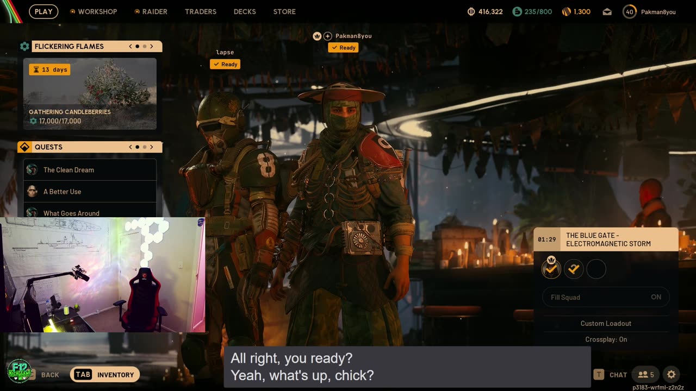Click the 235/800 cred balance
696x391 pixels.
[x=538, y=11]
